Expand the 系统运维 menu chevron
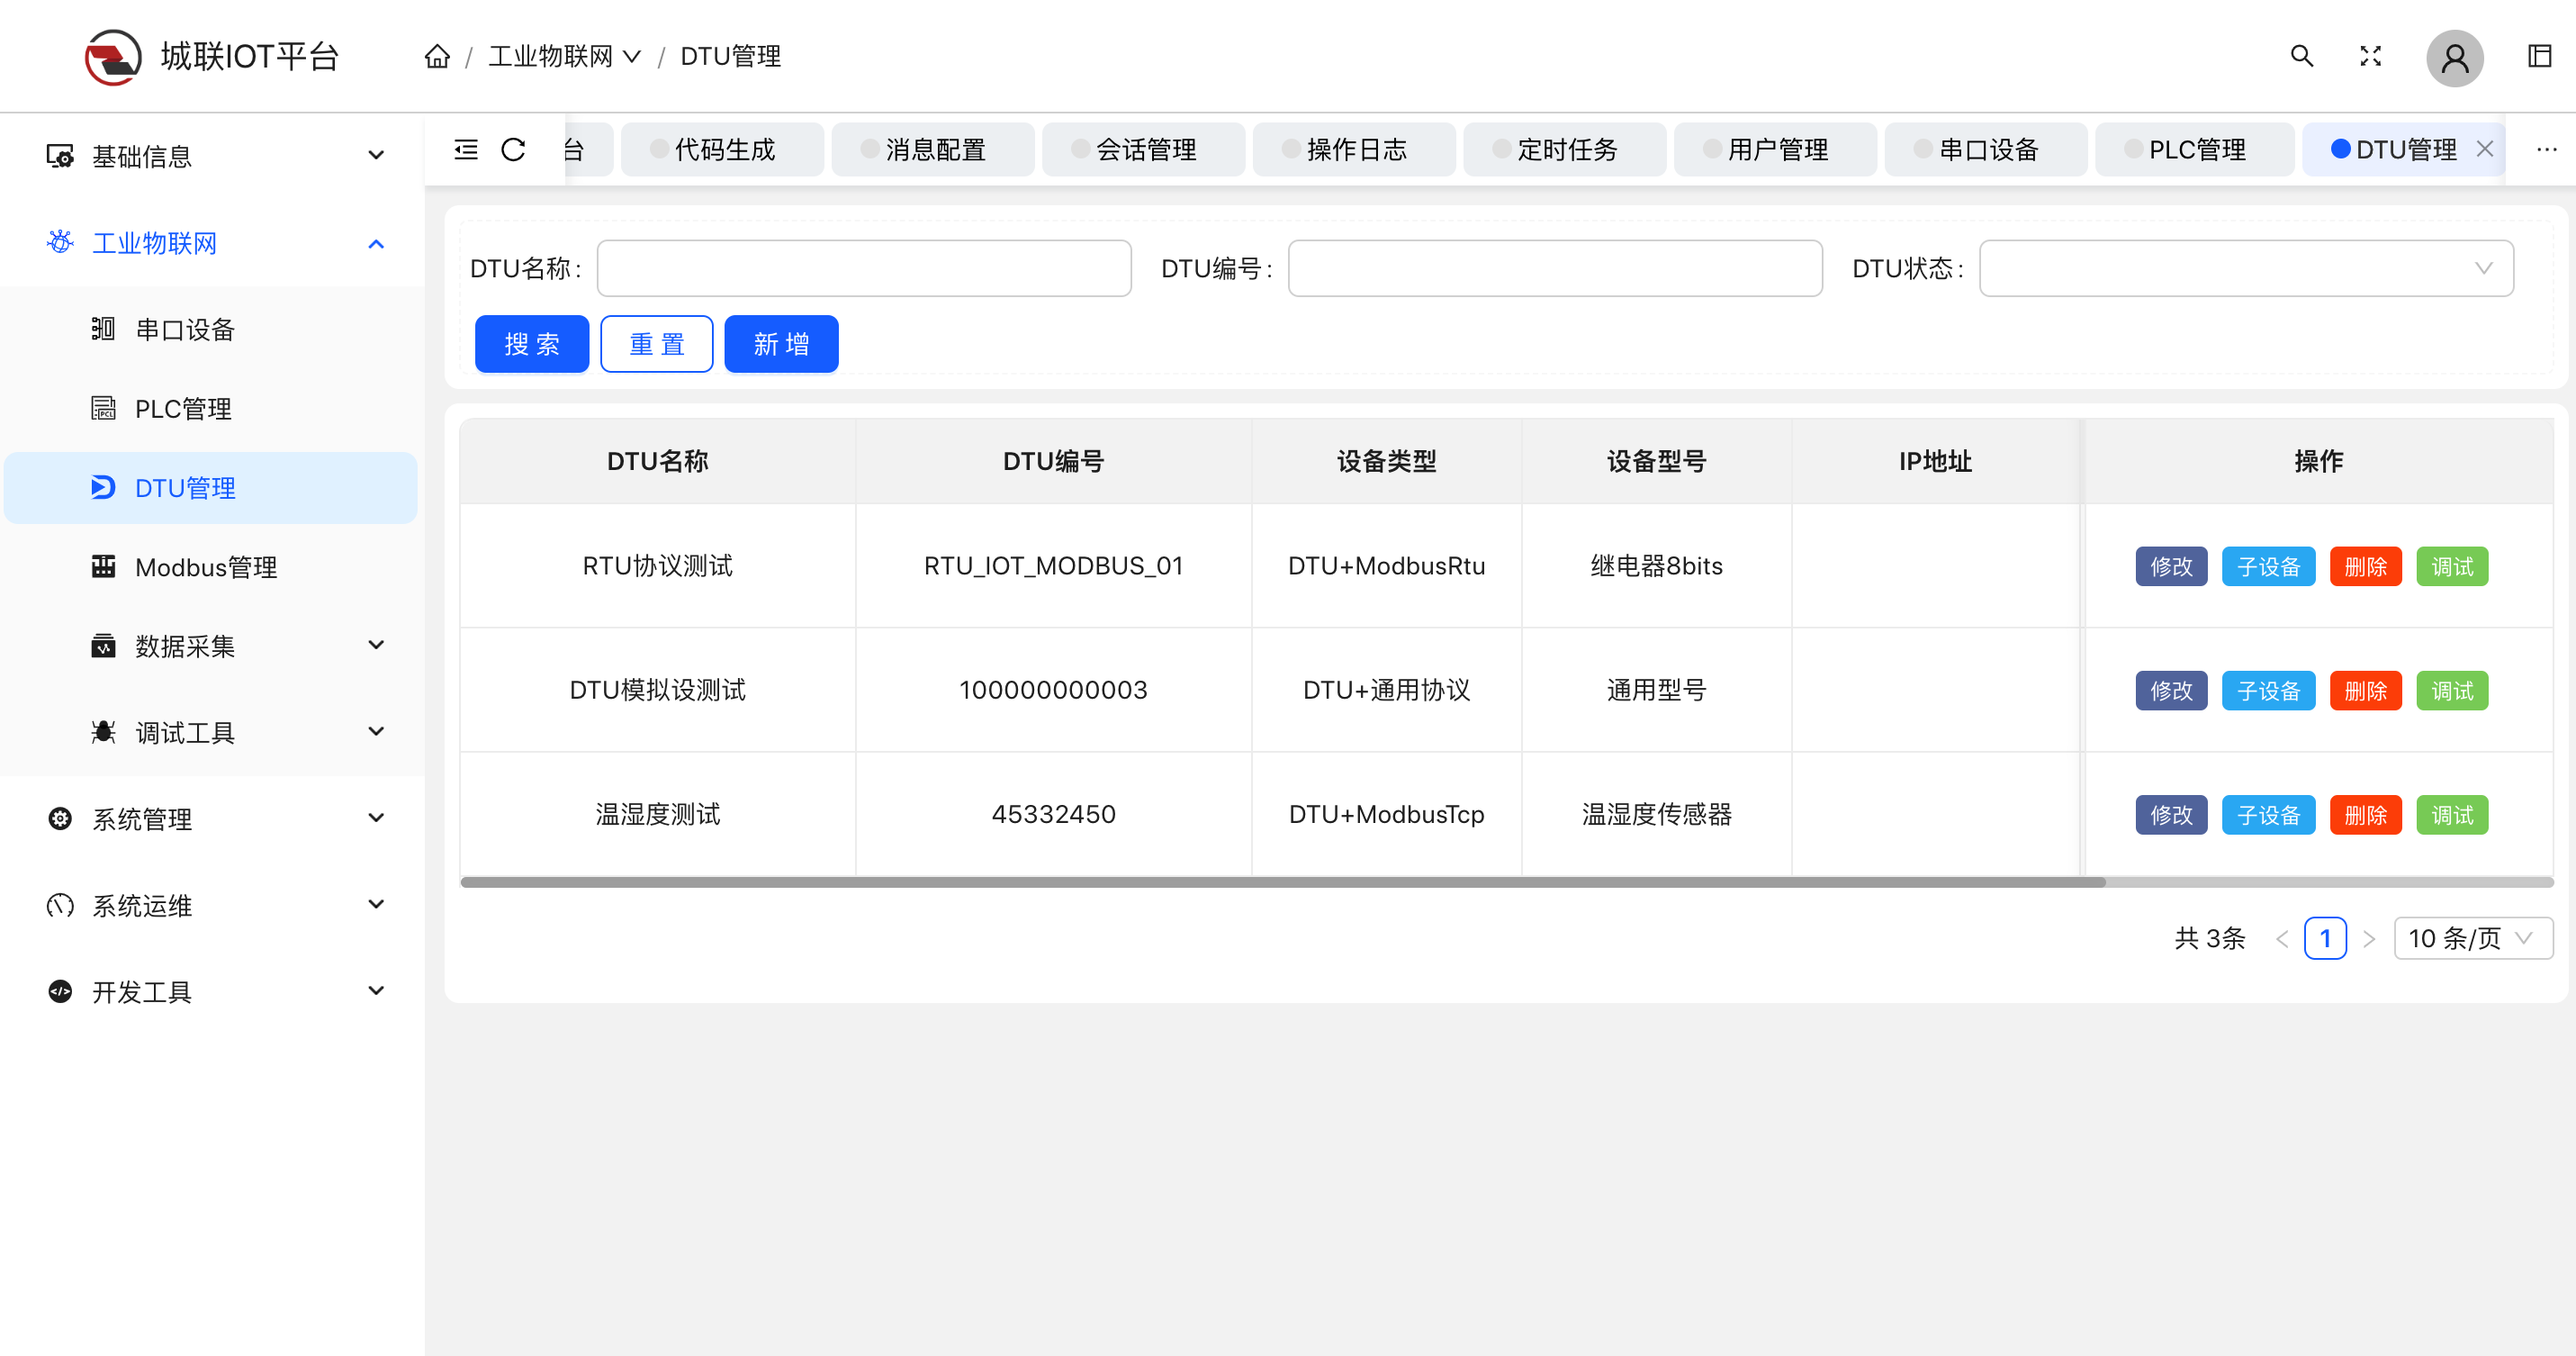Viewport: 2576px width, 1356px height. [x=376, y=905]
